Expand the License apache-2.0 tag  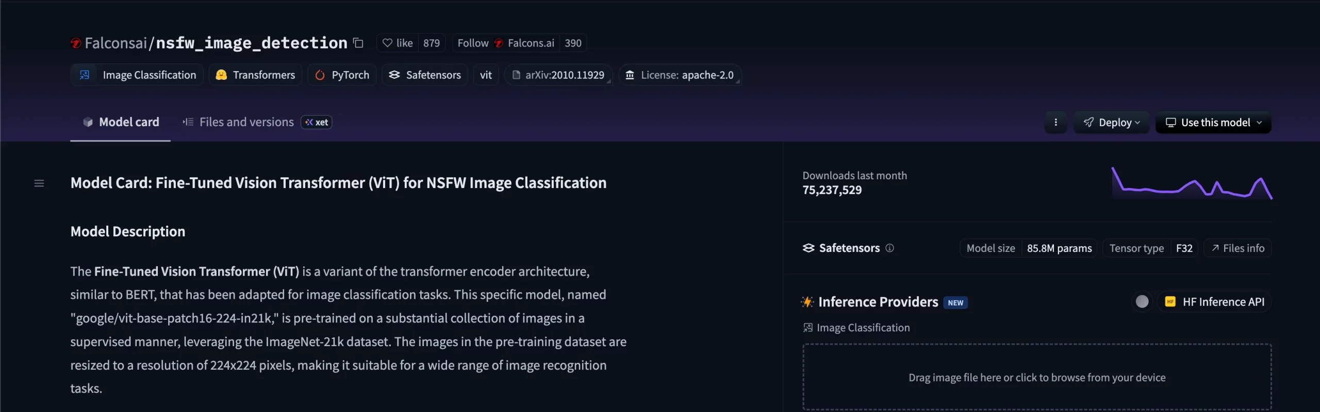click(680, 75)
